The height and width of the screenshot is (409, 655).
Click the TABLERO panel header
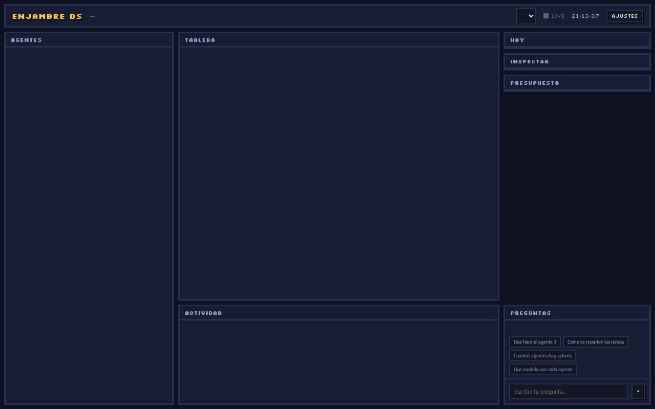pyautogui.click(x=339, y=40)
